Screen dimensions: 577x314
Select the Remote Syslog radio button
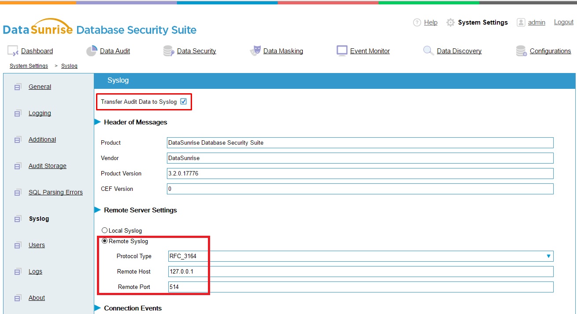tap(105, 241)
